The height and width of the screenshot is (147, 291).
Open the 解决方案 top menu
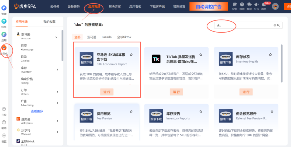pyautogui.click(x=115, y=7)
